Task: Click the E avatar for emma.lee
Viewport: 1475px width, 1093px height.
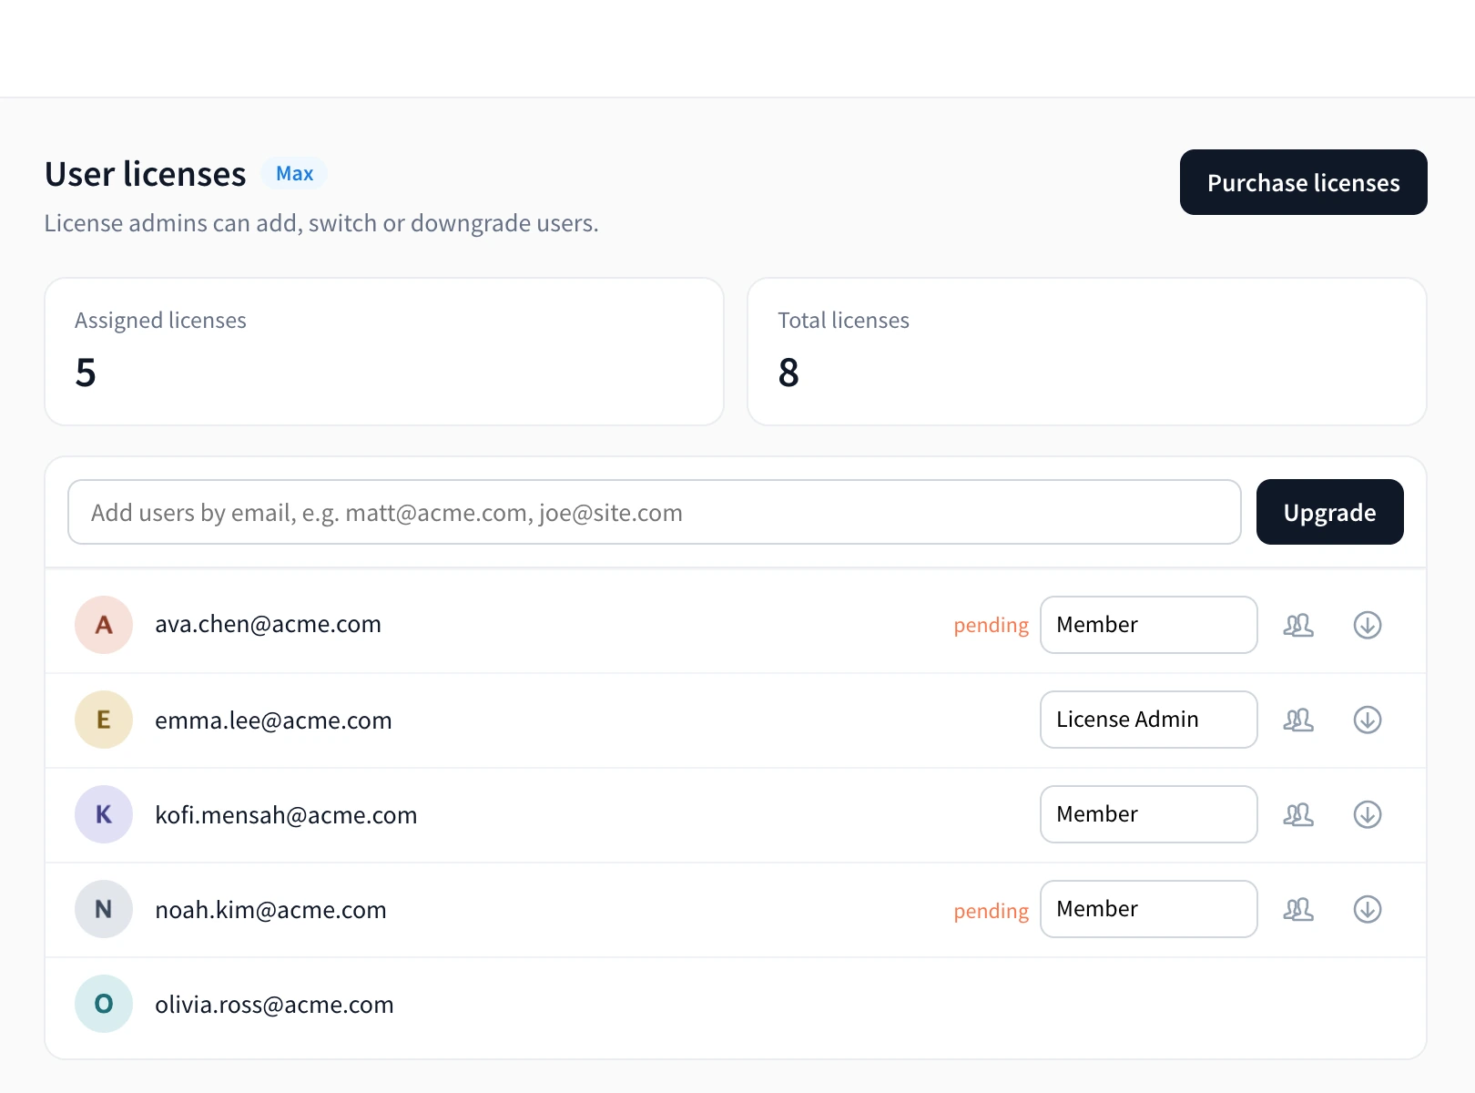Action: coord(104,720)
